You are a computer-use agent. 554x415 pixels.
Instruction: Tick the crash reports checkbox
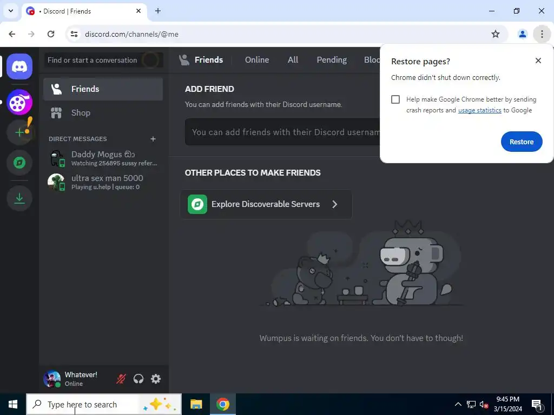395,99
